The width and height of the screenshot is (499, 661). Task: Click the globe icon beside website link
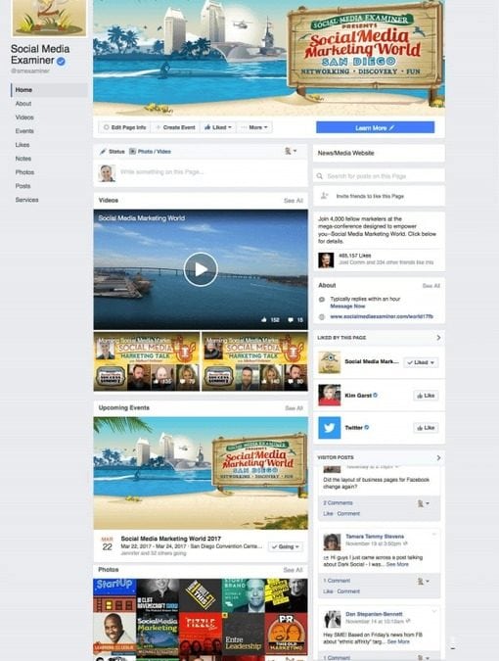[322, 316]
